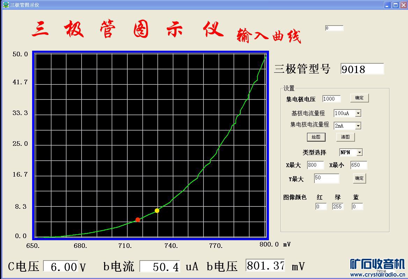Click the X最大 field showing 800

[315, 165]
